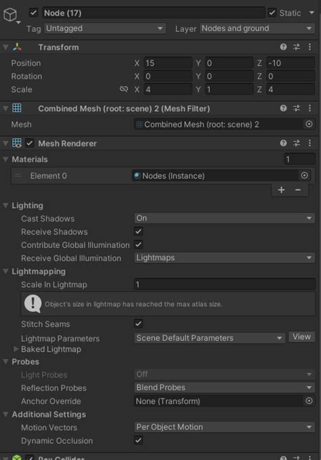Screen dimensions: 321x460
Task: Click Mesh object picker circle icon
Action: pos(309,124)
